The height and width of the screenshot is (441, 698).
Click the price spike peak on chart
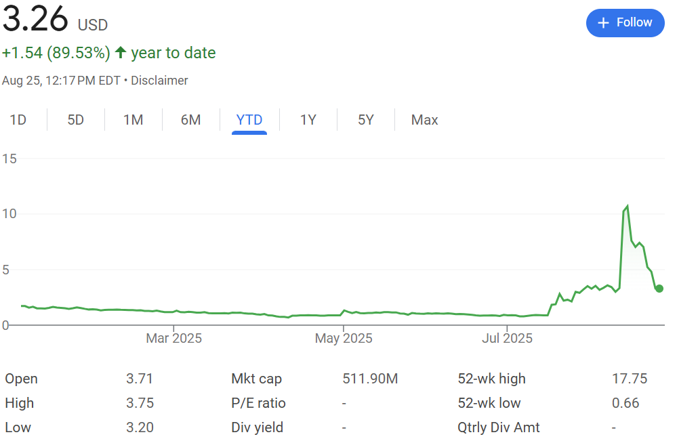pos(627,207)
